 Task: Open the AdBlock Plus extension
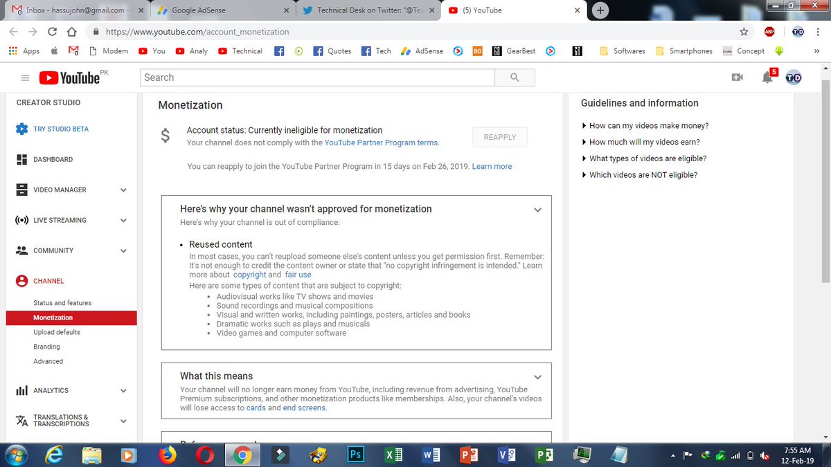pos(769,32)
